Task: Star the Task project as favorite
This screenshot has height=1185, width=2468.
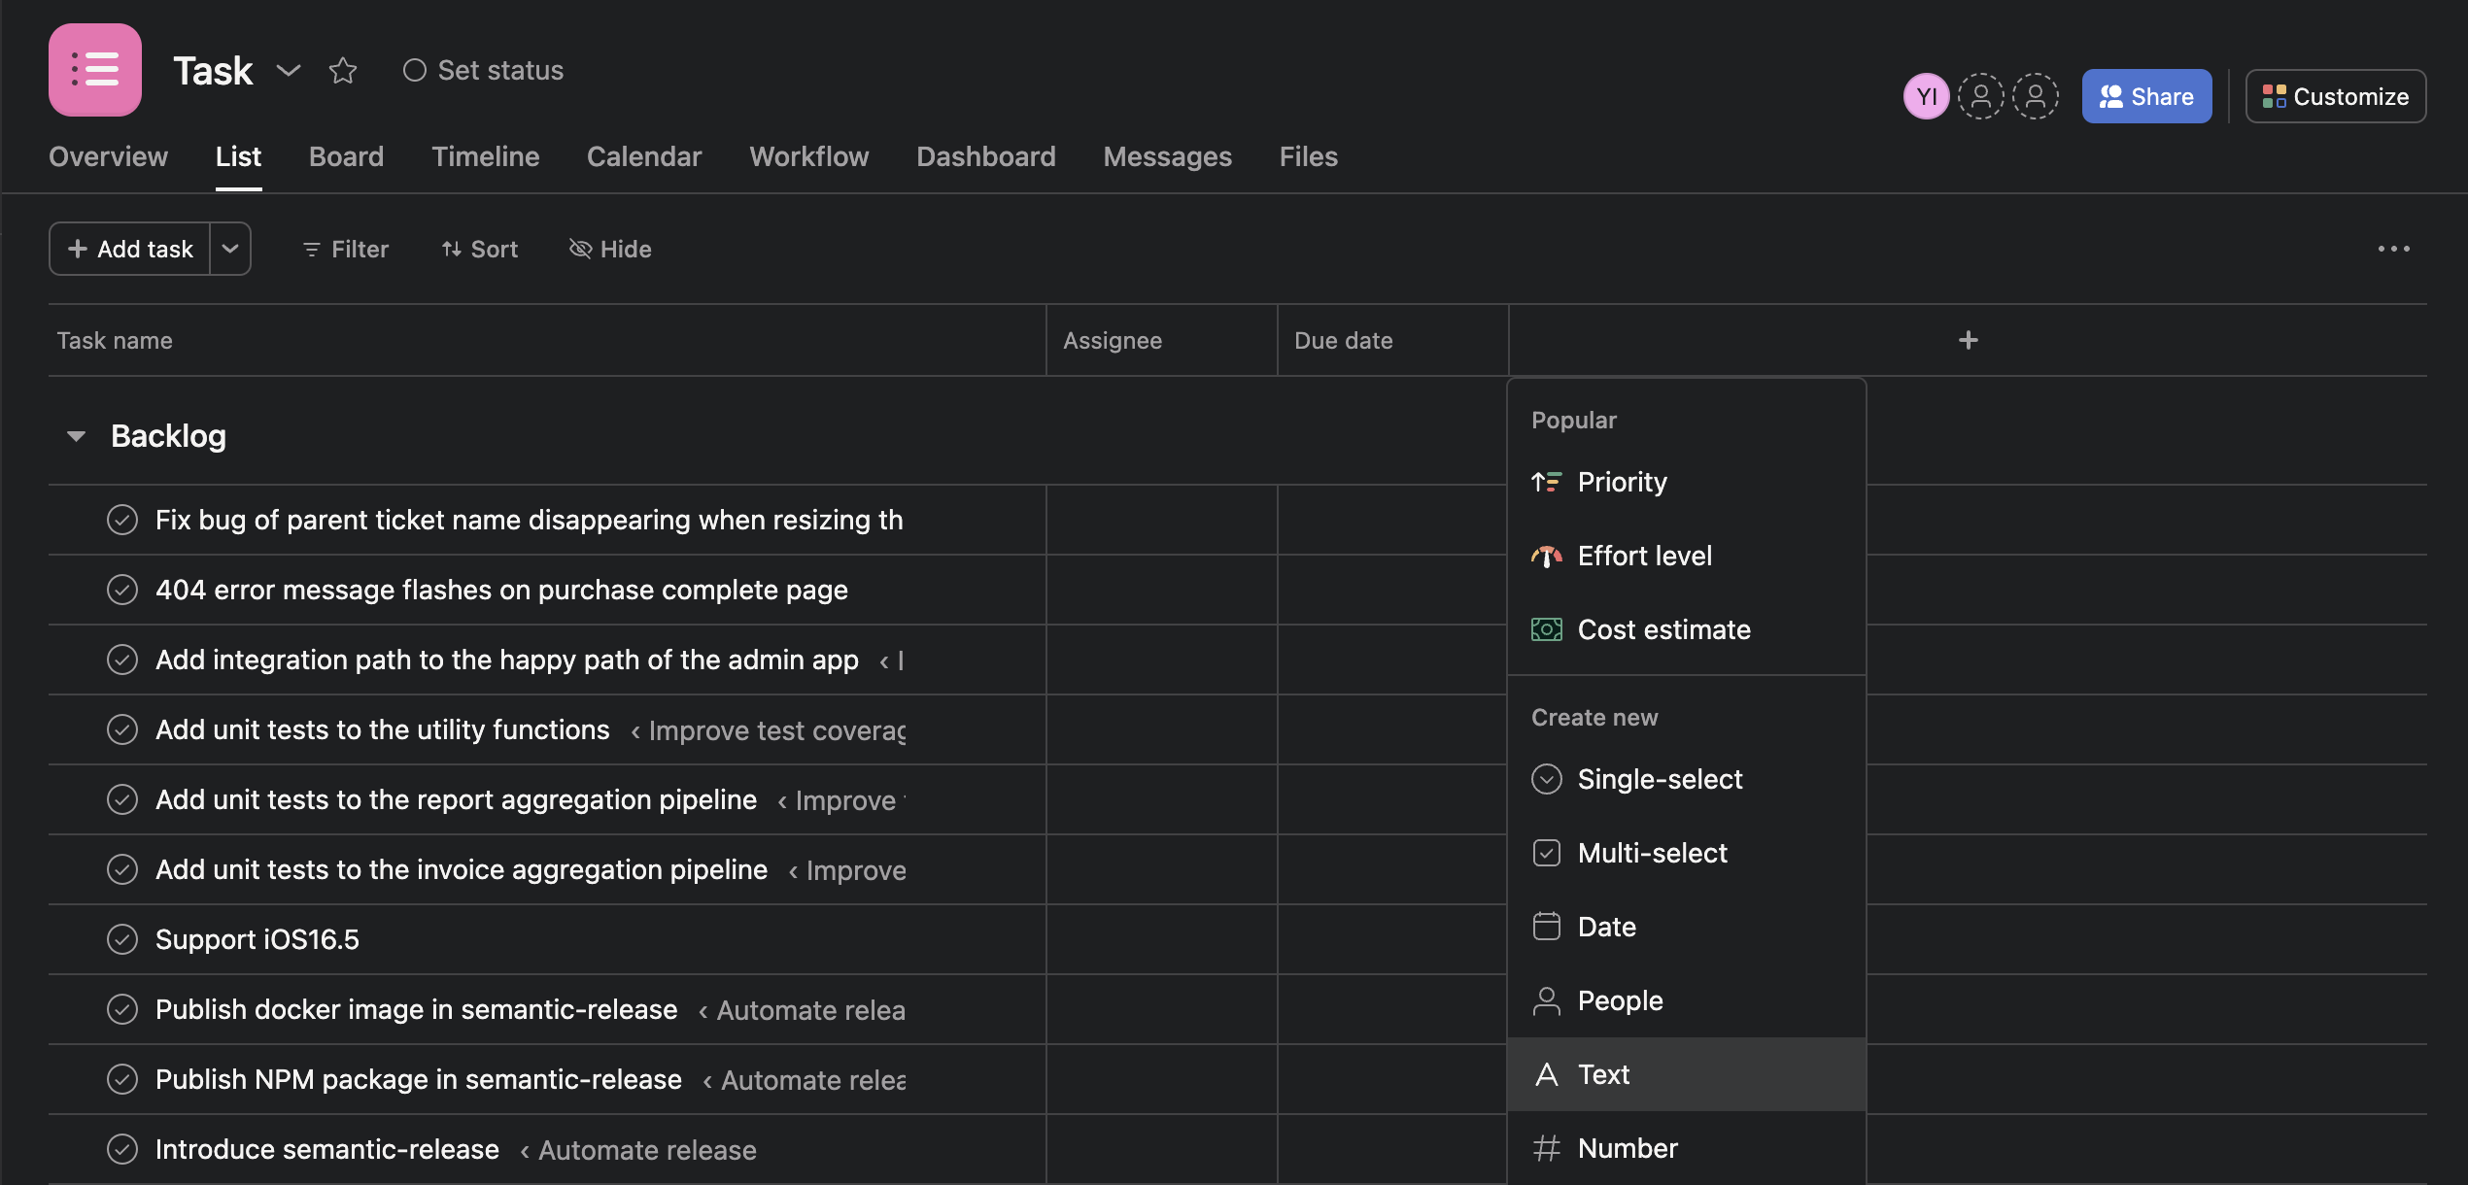Action: [342, 70]
